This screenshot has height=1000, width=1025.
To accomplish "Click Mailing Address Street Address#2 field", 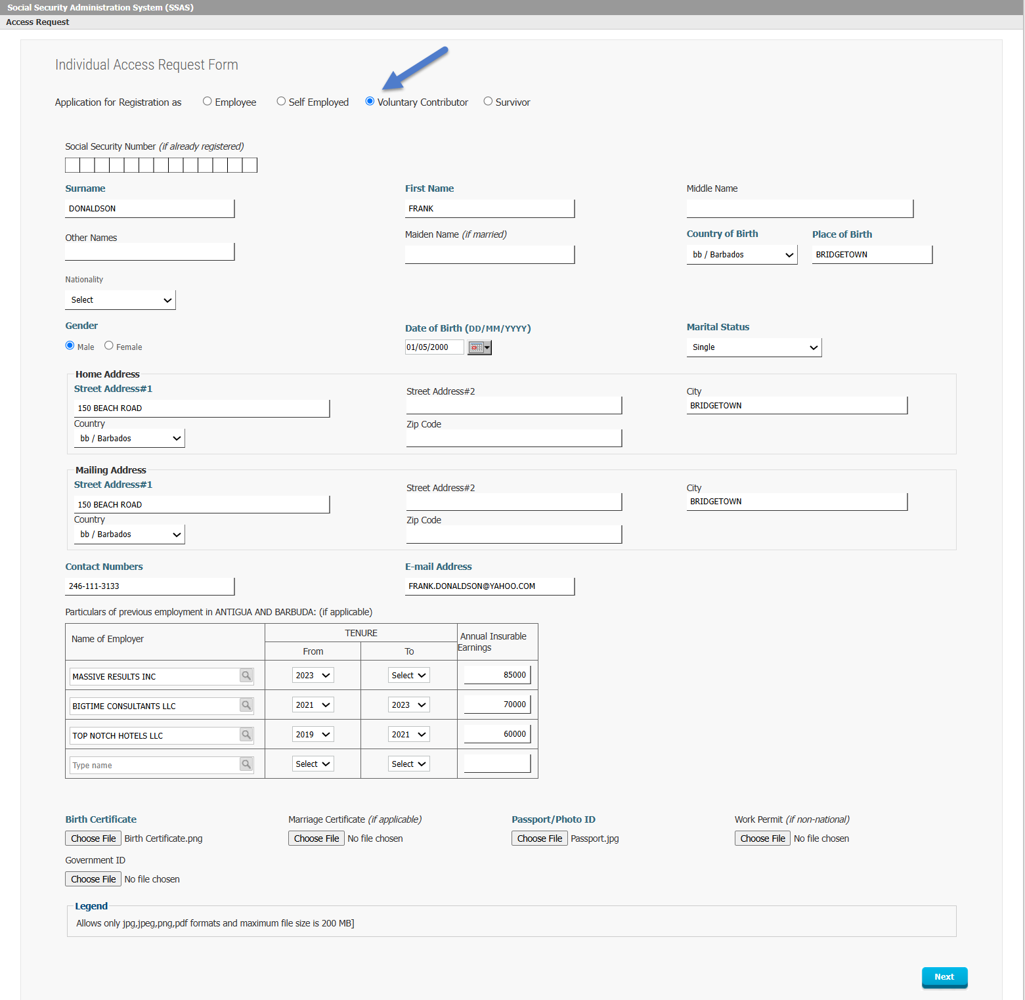I will (514, 502).
